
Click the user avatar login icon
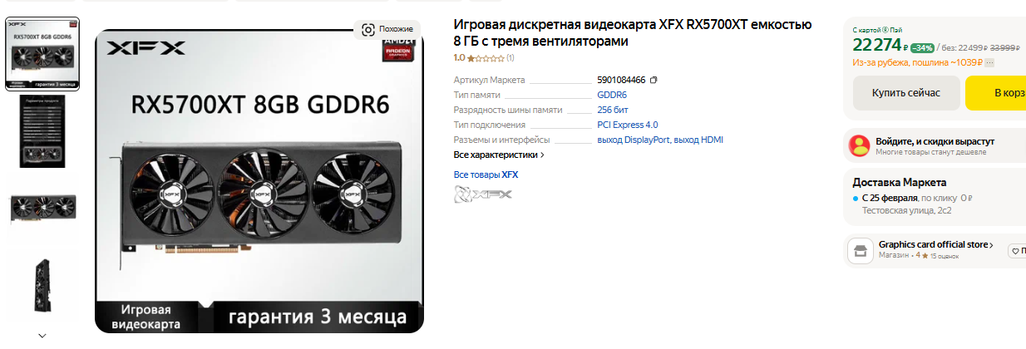859,146
